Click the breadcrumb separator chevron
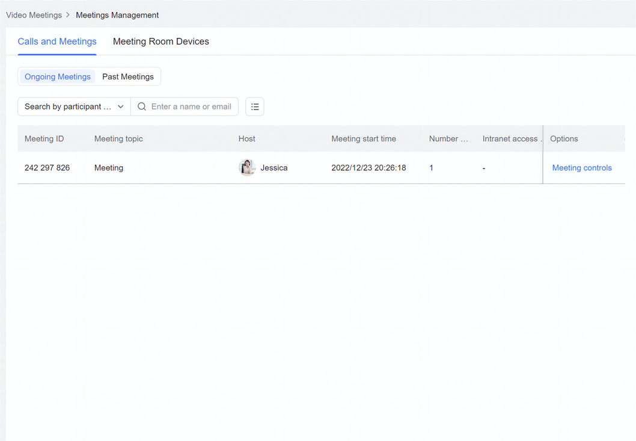 coord(68,14)
